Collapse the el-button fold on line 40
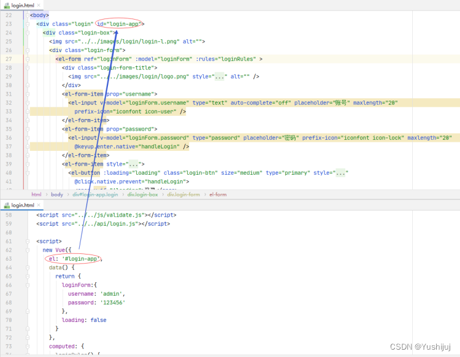Image resolution: width=460 pixels, height=357 pixels. click(x=27, y=173)
